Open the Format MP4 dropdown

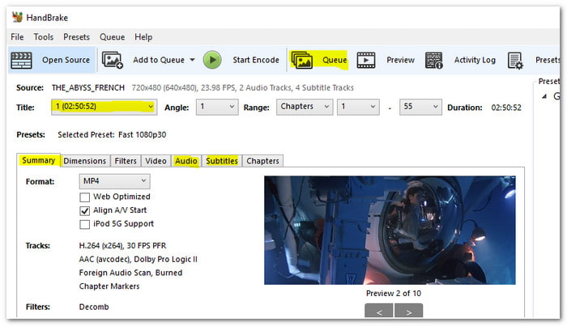tap(115, 181)
